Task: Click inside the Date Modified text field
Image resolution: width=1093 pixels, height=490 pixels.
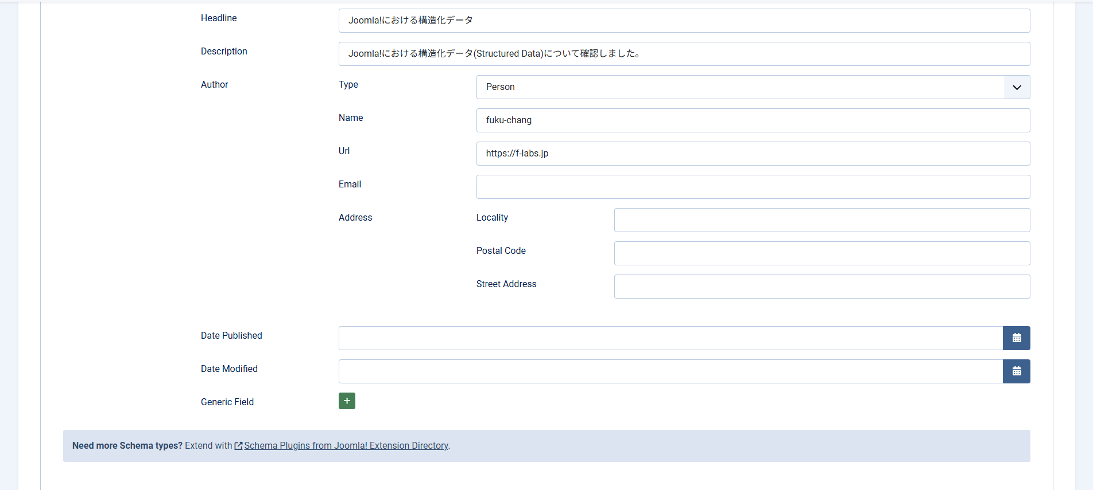Action: pos(670,371)
